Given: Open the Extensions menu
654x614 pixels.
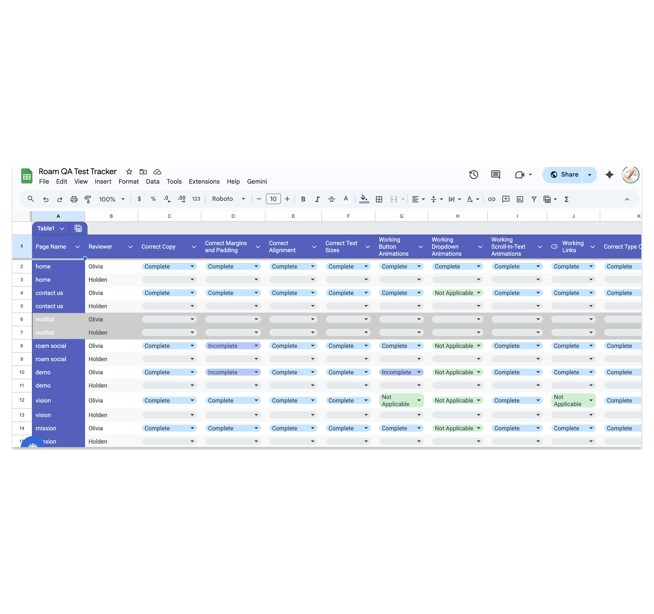Looking at the screenshot, I should point(204,181).
